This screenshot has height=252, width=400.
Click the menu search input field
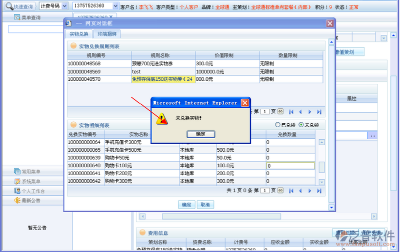(x=35, y=29)
